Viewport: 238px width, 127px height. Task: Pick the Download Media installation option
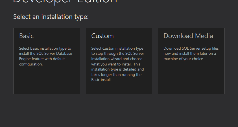[191, 61]
